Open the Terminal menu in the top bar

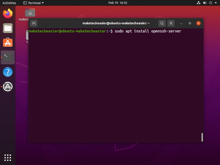click(33, 3)
